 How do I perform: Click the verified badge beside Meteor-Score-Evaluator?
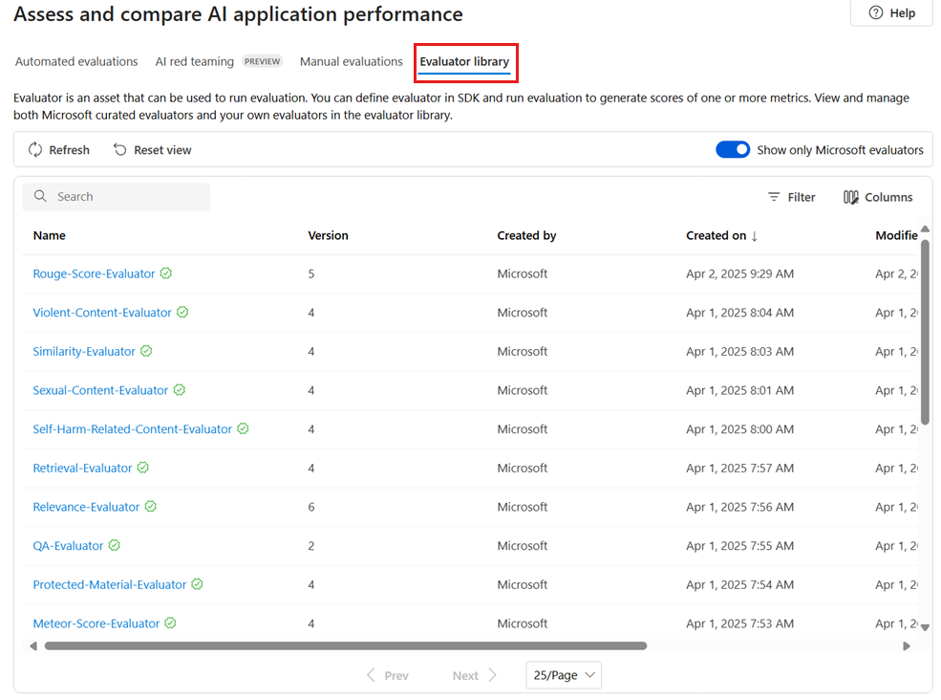click(x=170, y=623)
